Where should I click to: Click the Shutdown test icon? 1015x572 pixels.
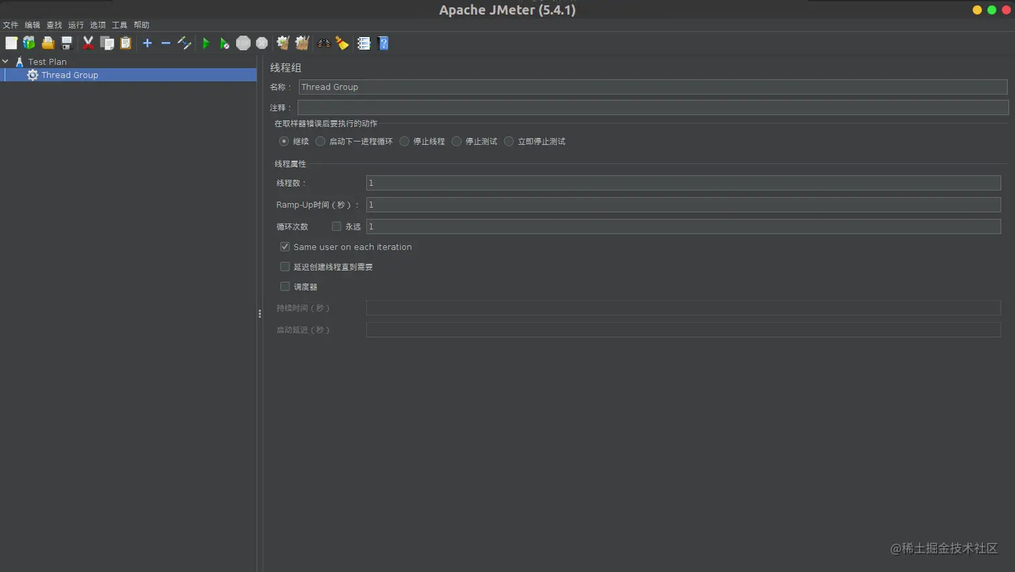[x=262, y=43]
